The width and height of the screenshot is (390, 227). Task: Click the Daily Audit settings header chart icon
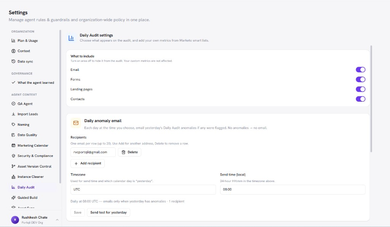click(x=71, y=38)
